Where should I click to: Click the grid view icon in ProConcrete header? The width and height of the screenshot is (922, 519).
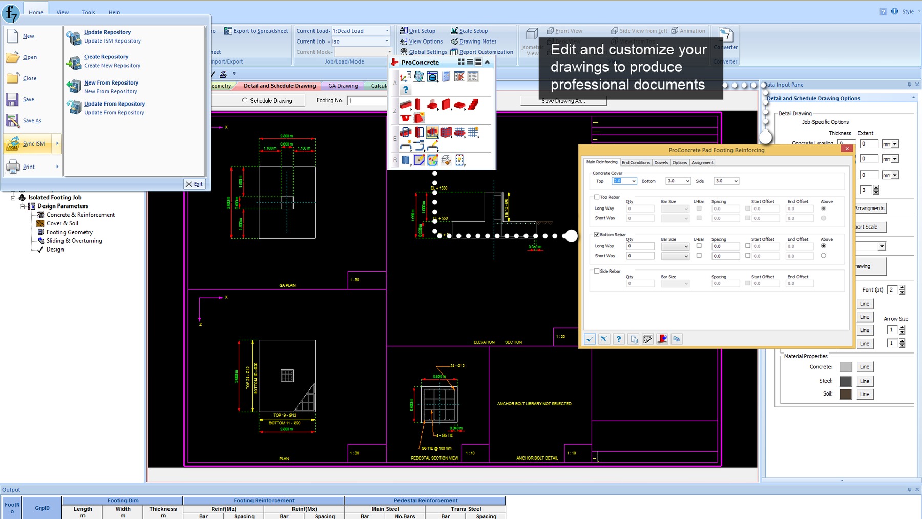(461, 62)
